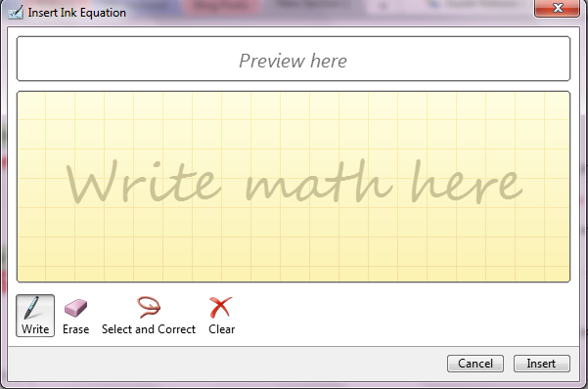
Task: Activate the Select and Correct lasso icon
Action: click(x=149, y=307)
